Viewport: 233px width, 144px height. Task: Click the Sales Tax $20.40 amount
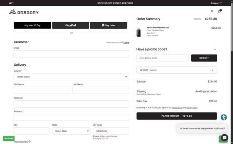(x=213, y=101)
